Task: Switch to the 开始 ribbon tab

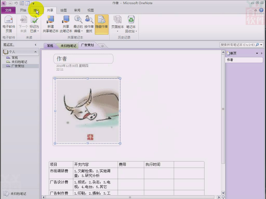Action: coord(23,10)
